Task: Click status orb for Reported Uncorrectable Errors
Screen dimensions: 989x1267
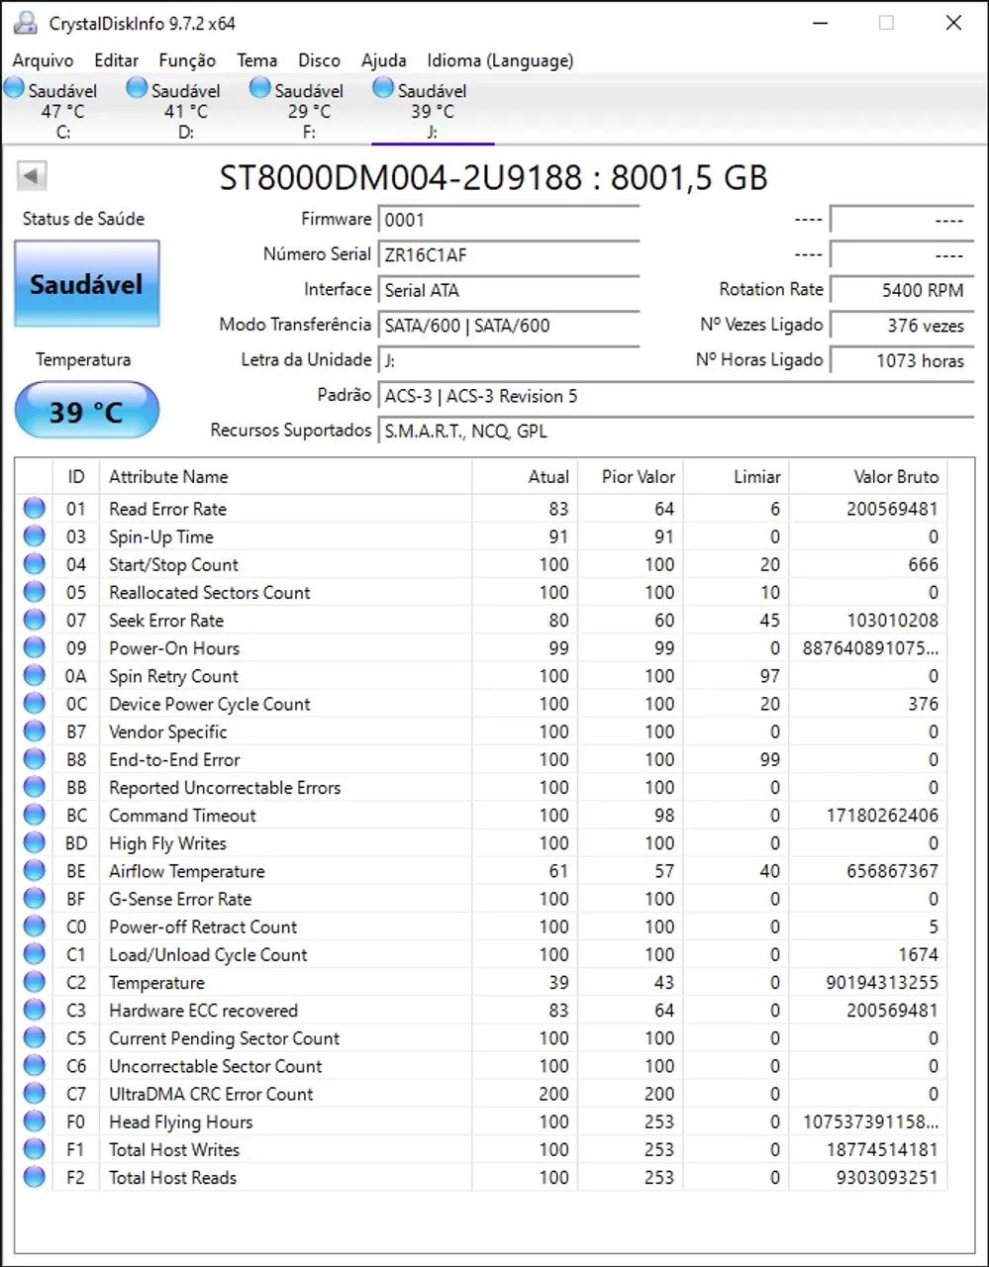Action: point(35,787)
